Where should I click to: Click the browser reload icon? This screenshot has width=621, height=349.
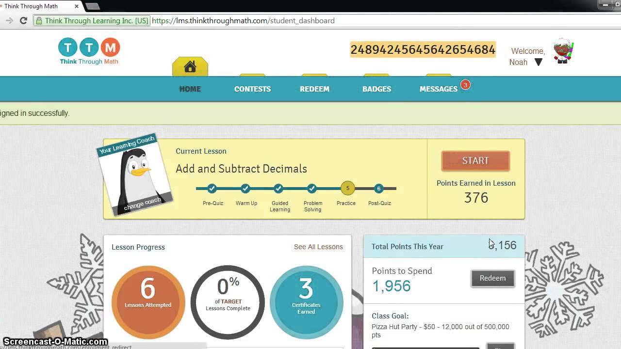tap(23, 20)
